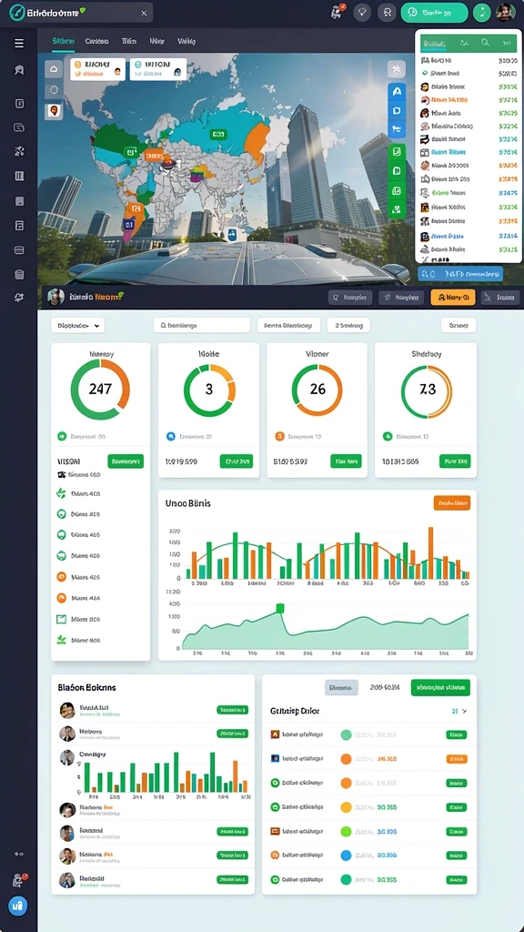
Task: Open the notification icon with the red badge
Action: (x=338, y=12)
